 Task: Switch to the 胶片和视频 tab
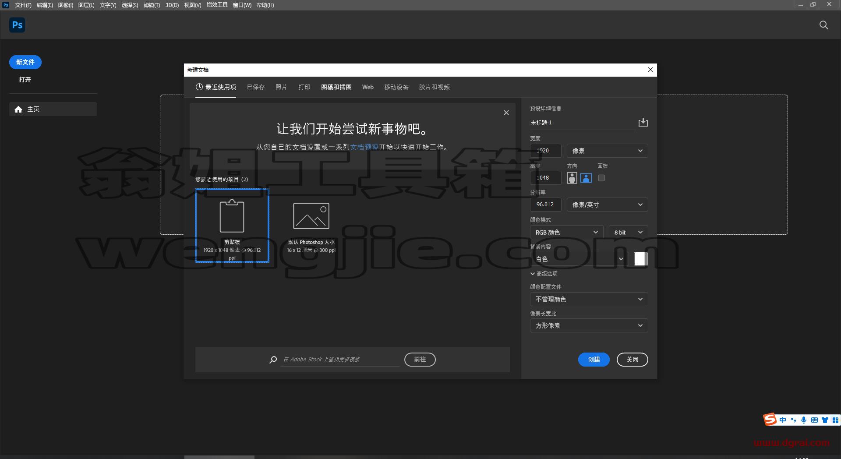click(435, 87)
